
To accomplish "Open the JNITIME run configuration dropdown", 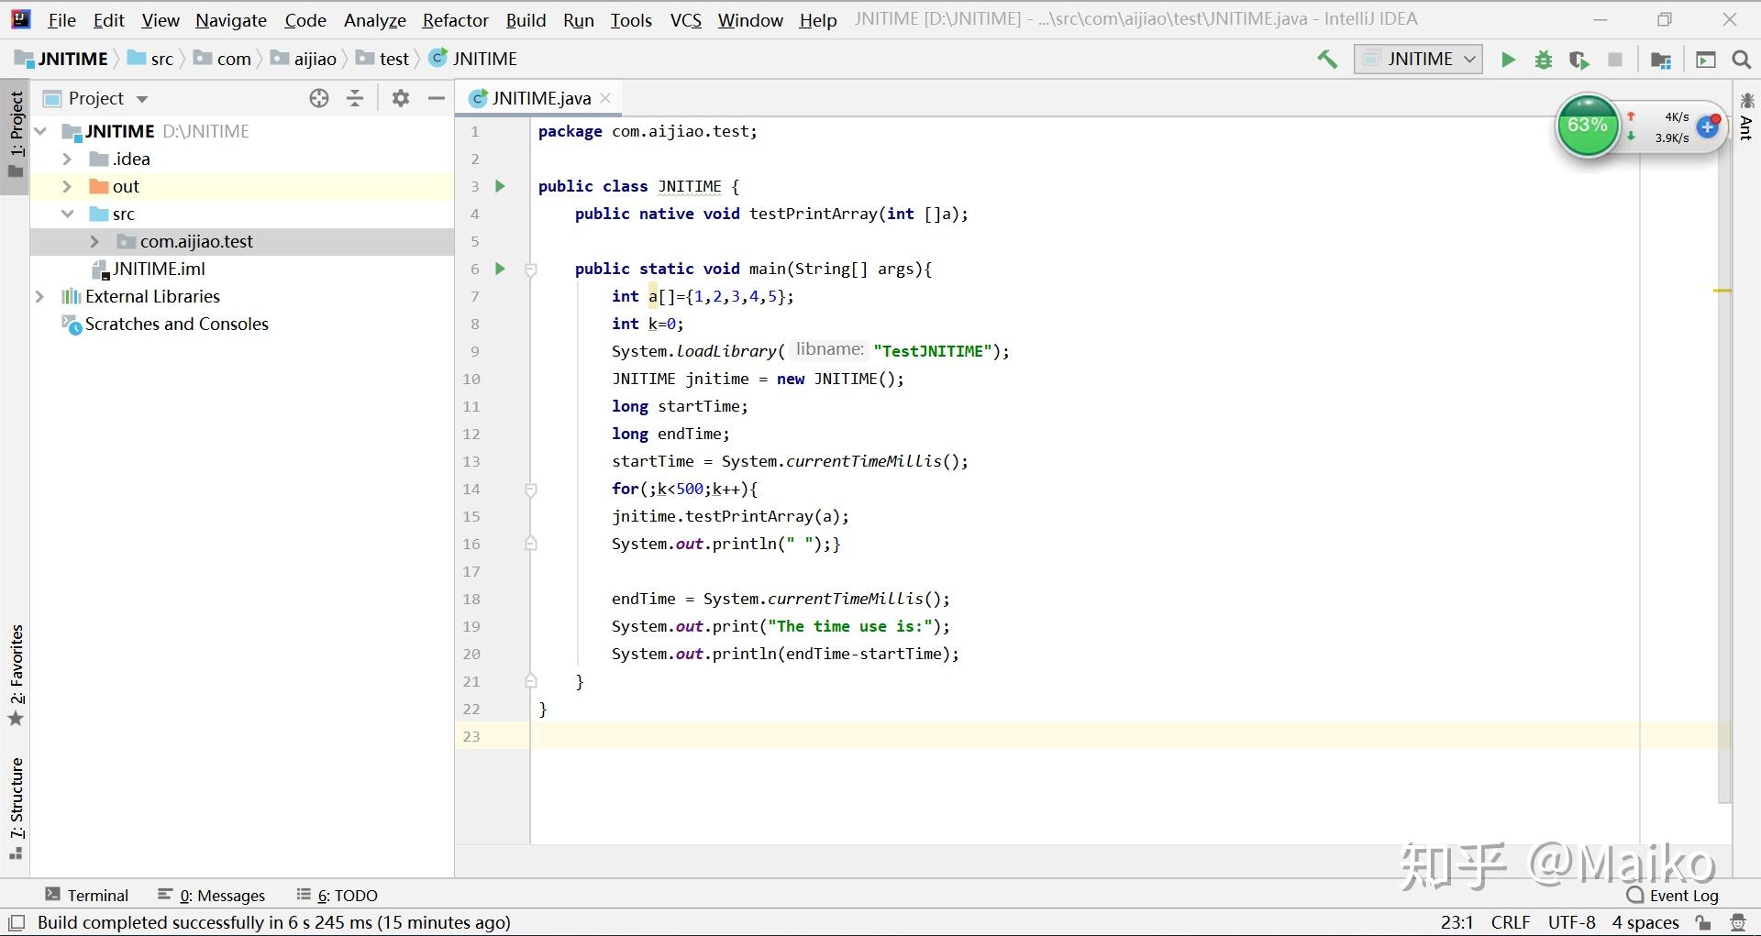I will tap(1418, 60).
